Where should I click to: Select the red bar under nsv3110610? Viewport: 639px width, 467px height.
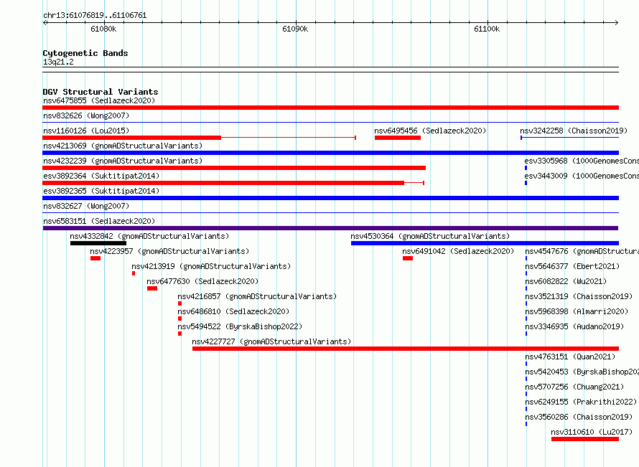click(585, 439)
